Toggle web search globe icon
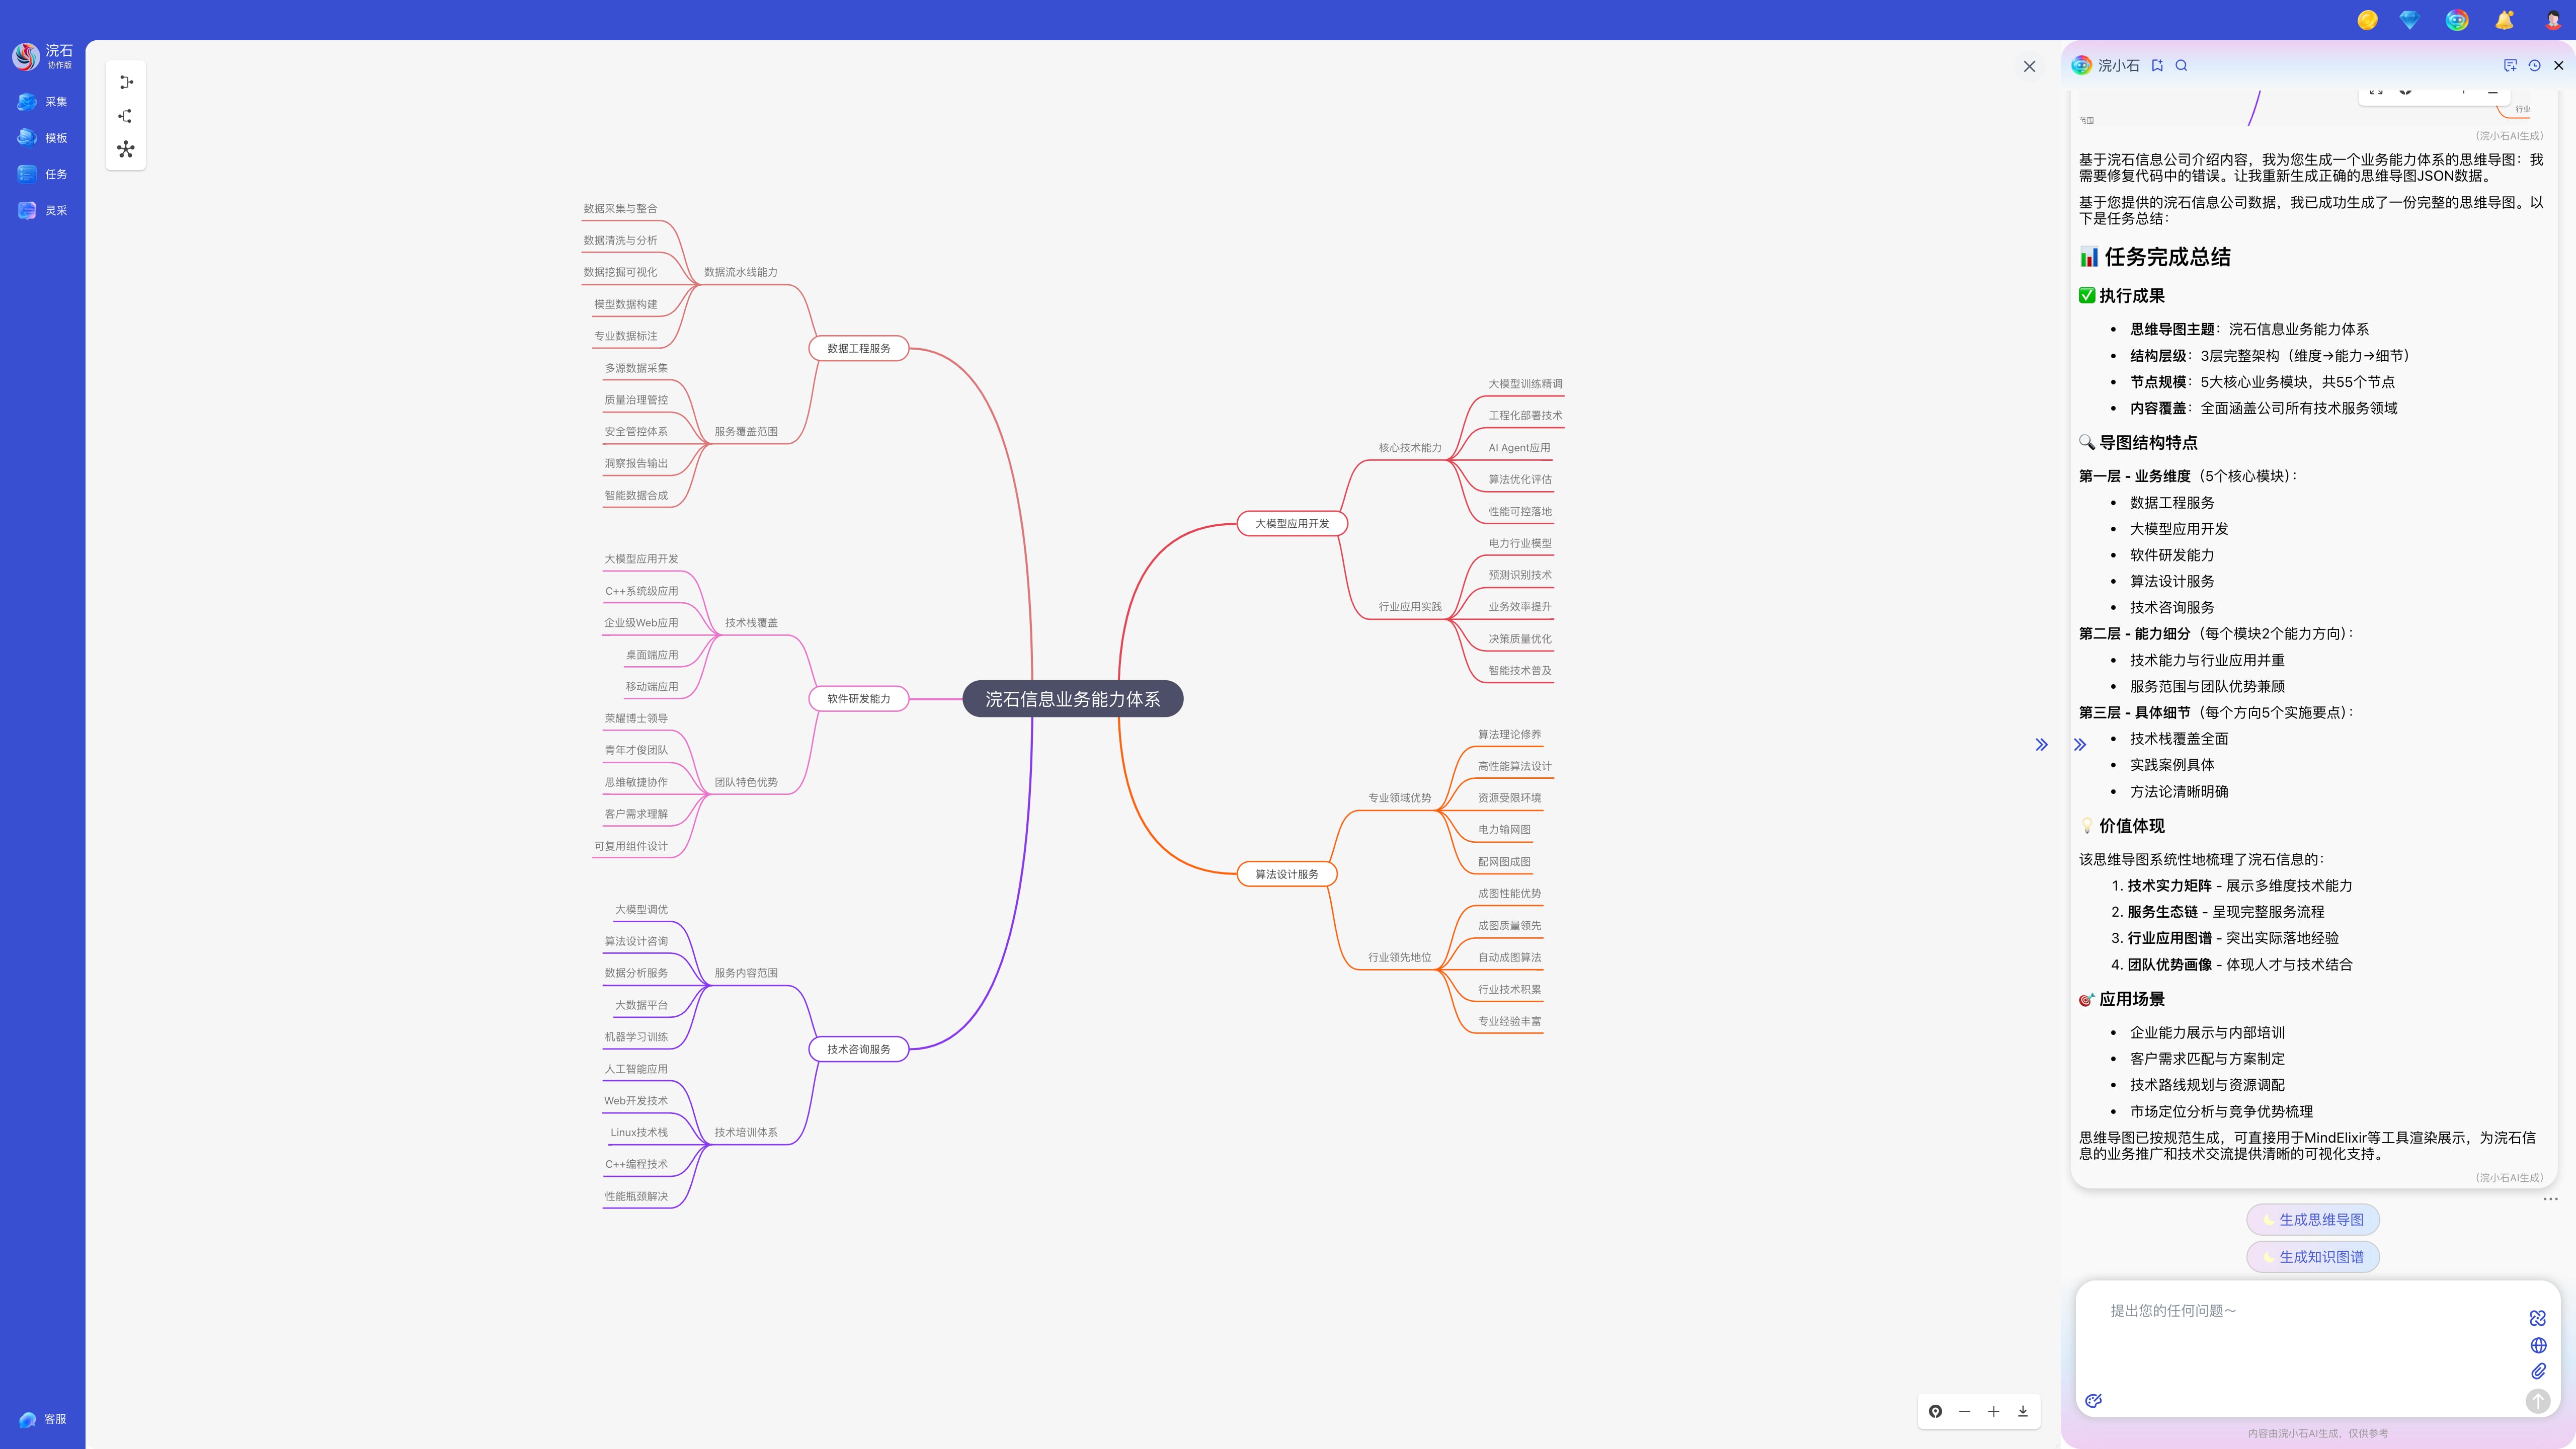Image resolution: width=2576 pixels, height=1449 pixels. tap(2538, 1345)
